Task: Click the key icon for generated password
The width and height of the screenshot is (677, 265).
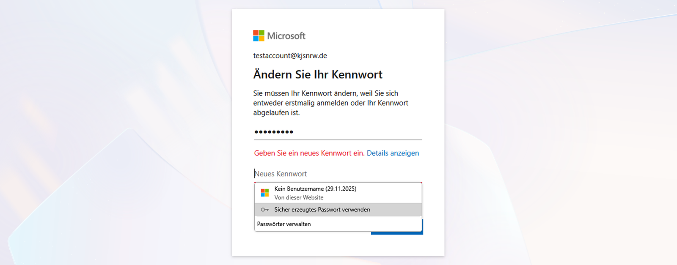Action: pyautogui.click(x=265, y=210)
